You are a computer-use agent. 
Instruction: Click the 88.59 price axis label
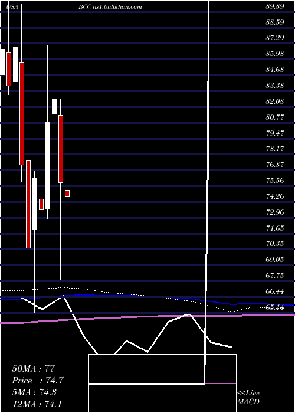(x=275, y=22)
